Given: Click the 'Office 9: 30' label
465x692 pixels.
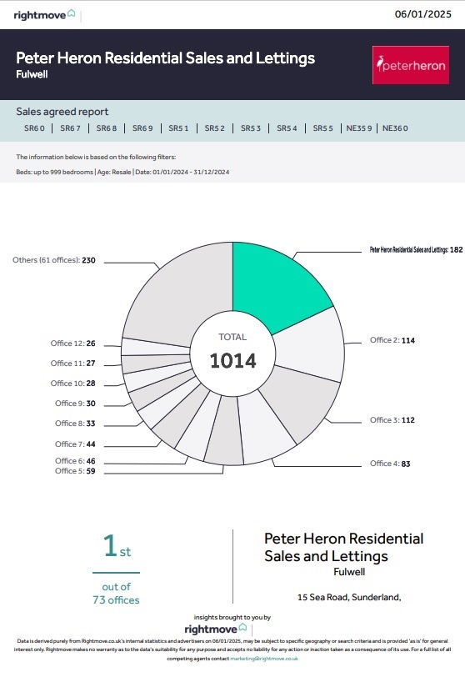Looking at the screenshot, I should coord(75,404).
